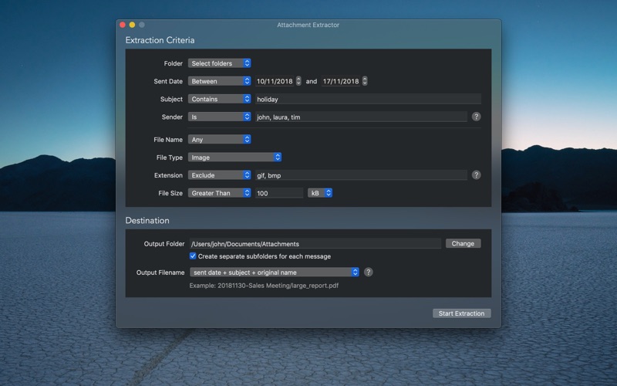Screen dimensions: 617x386
Task: Click the Start Extraction button
Action: pos(461,313)
